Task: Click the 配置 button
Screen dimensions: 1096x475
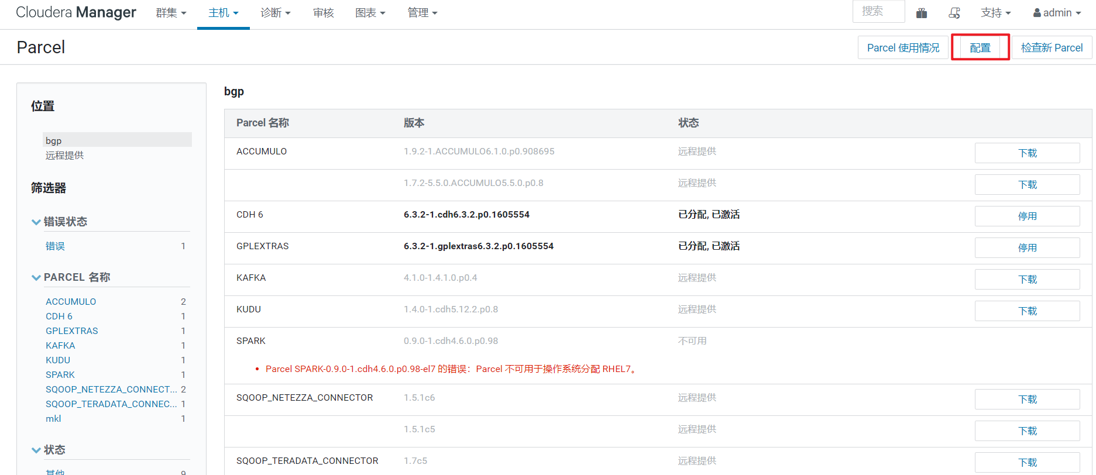Action: [980, 47]
